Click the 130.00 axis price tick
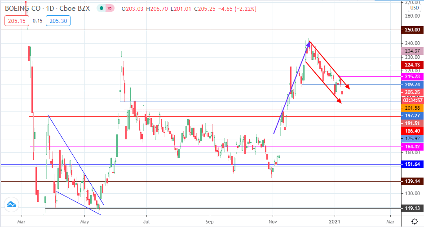424x227 pixels. [x=412, y=193]
